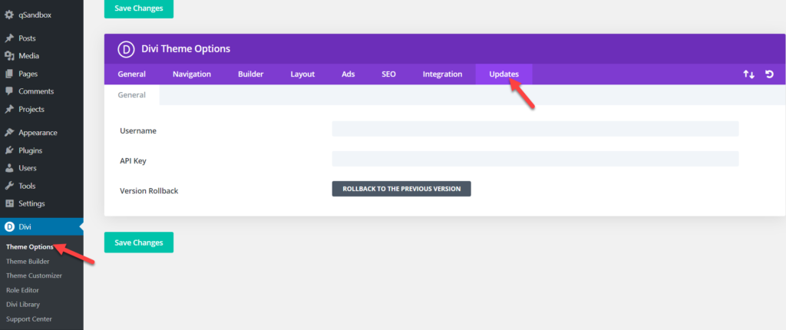The width and height of the screenshot is (786, 330).
Task: Click the Projects pin icon
Action: (9, 109)
